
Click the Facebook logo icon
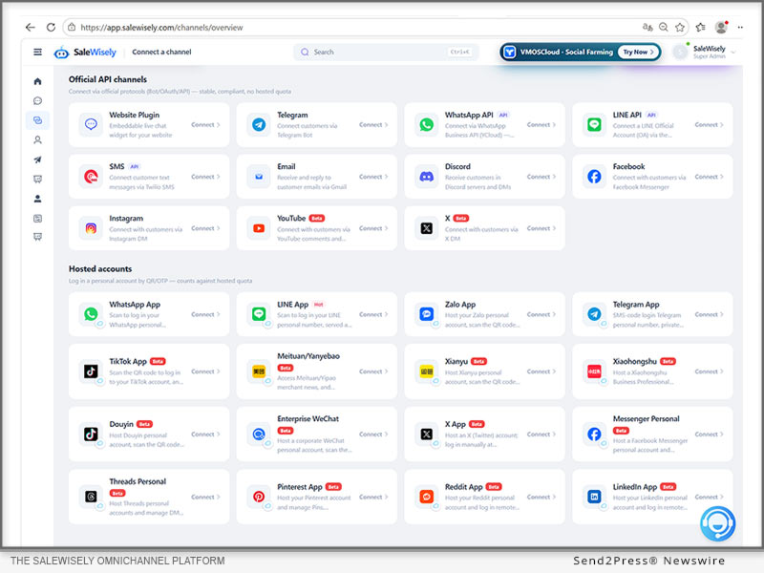[594, 177]
